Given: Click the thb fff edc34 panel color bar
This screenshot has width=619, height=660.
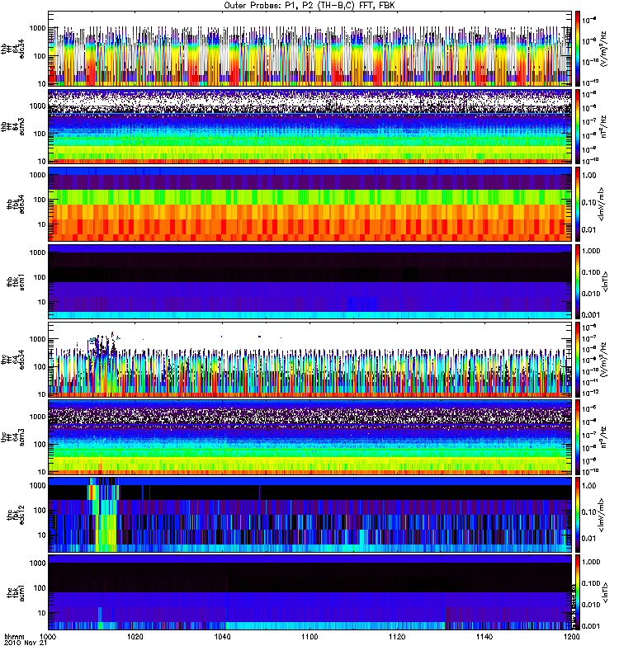Looking at the screenshot, I should 578,49.
